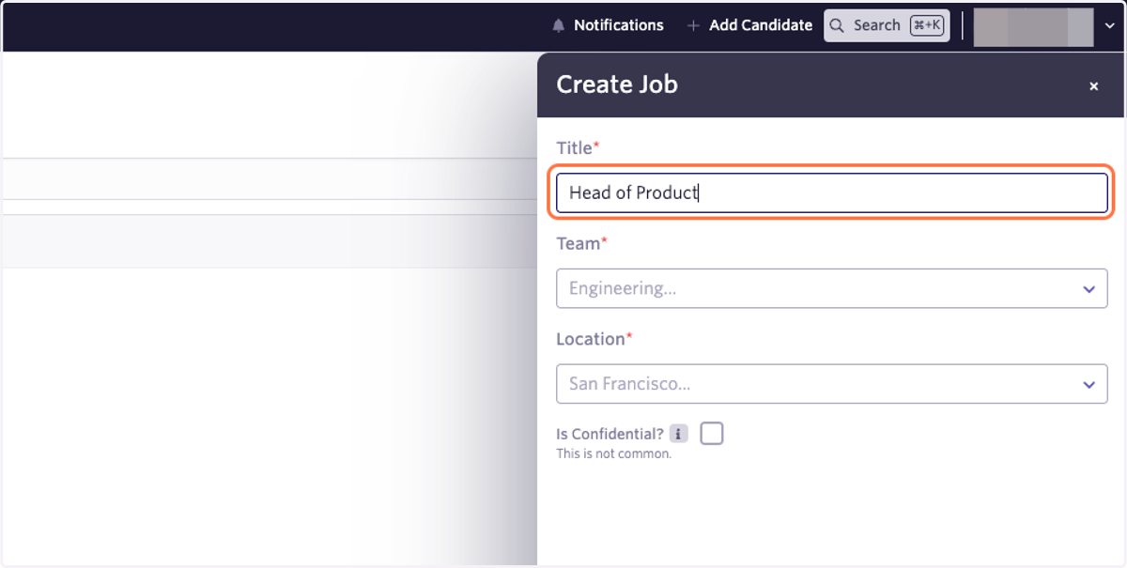Expand the user account menu chevron
The image size is (1127, 568).
coord(1109,26)
